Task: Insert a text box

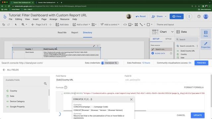Action: 136,24
